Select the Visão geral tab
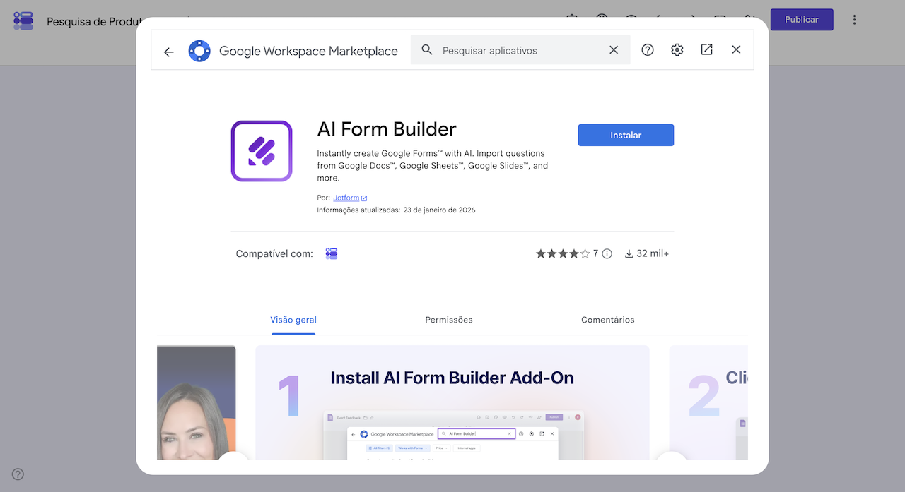This screenshot has height=492, width=905. (x=293, y=320)
